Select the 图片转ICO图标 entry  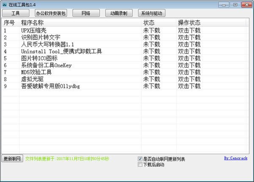[124, 58]
